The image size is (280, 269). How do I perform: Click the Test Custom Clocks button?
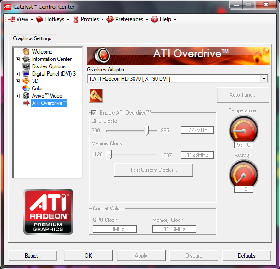pyautogui.click(x=154, y=170)
